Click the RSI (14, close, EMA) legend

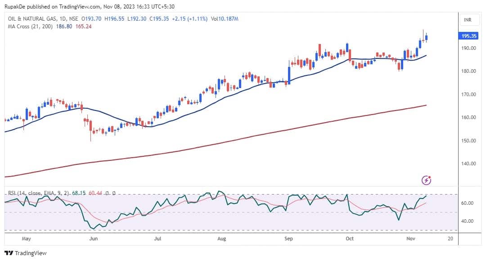tap(39, 193)
